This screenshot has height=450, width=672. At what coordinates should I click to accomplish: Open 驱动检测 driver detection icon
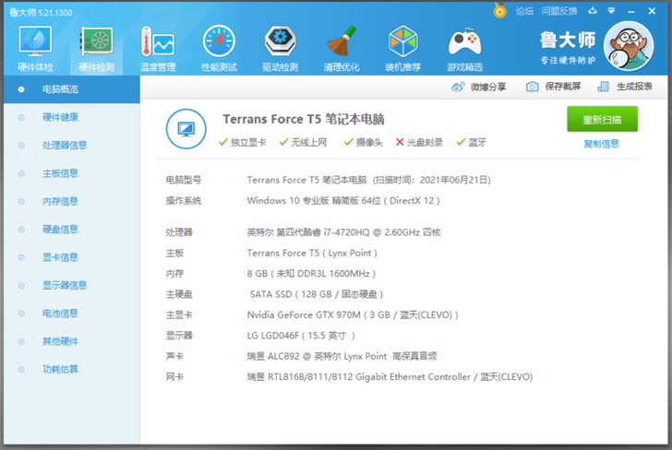tap(281, 41)
